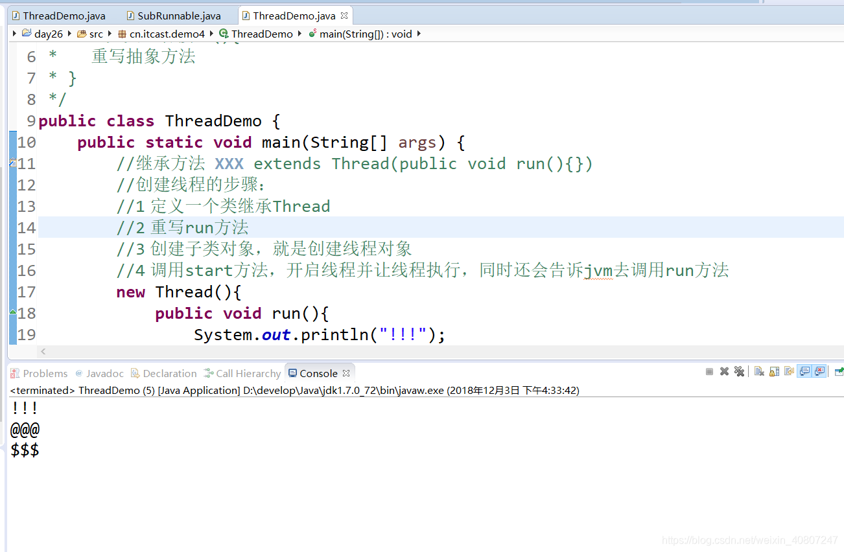844x552 pixels.
Task: Click line number 14 in the gutter
Action: pos(27,227)
